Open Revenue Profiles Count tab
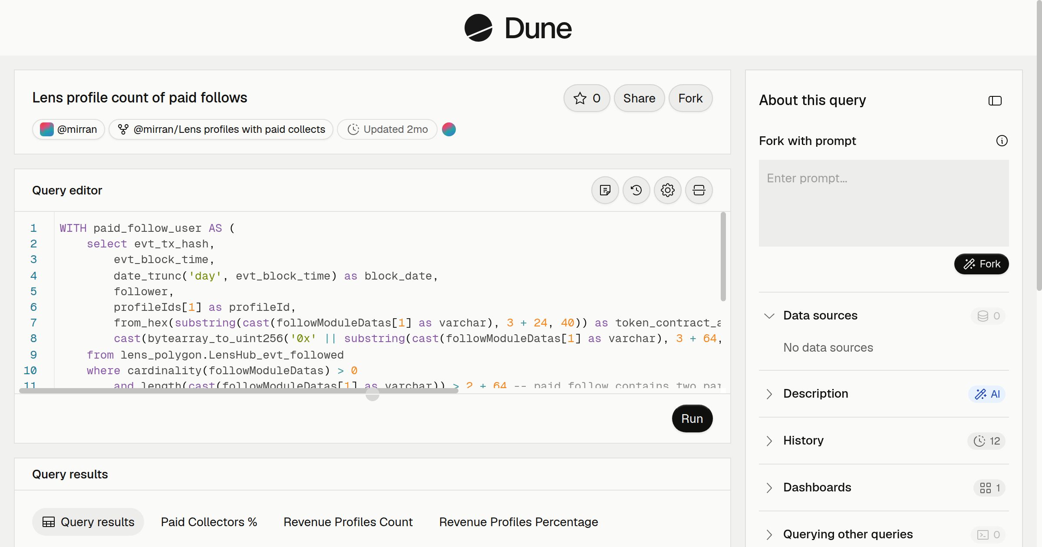The height and width of the screenshot is (547, 1042). pos(348,522)
